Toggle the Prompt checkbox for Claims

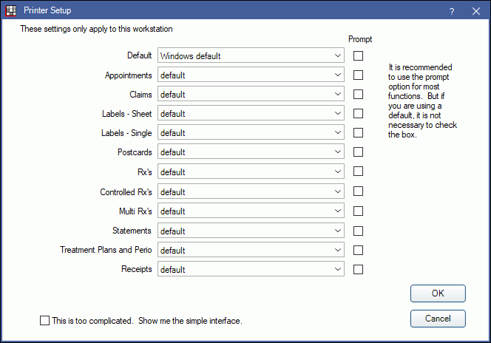point(358,94)
